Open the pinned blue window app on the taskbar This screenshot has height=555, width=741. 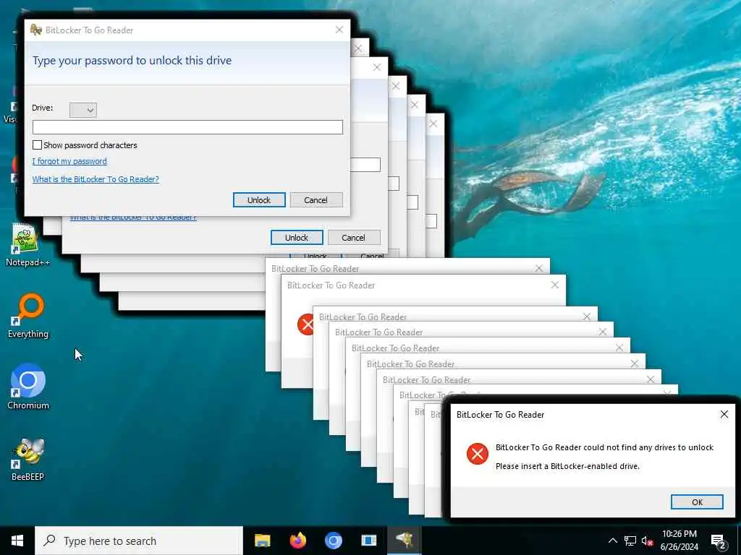click(x=368, y=541)
